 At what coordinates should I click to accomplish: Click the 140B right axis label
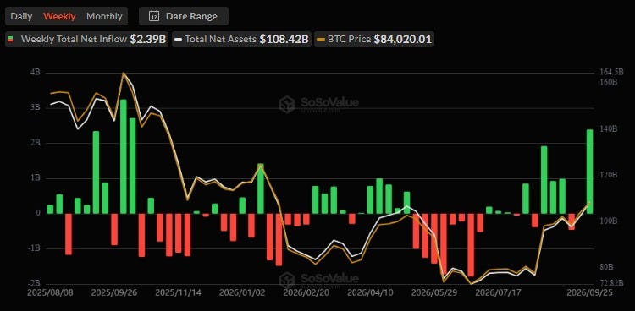(609, 129)
